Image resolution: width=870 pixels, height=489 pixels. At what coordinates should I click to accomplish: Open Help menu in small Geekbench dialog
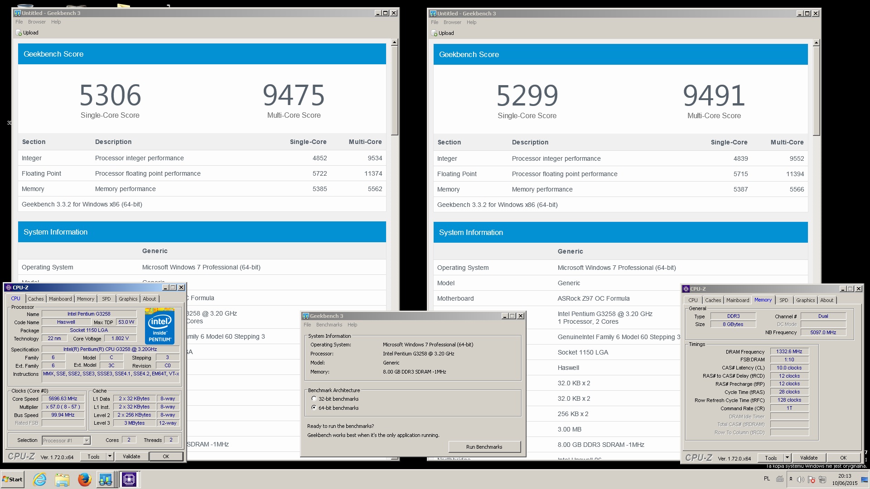(x=352, y=325)
